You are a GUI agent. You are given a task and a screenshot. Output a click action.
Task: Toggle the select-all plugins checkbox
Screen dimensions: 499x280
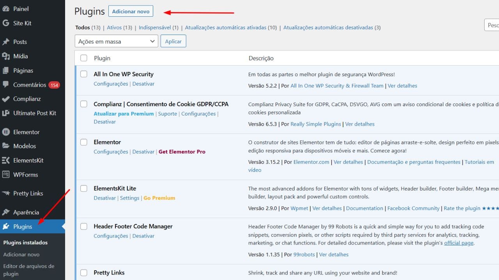tap(84, 58)
